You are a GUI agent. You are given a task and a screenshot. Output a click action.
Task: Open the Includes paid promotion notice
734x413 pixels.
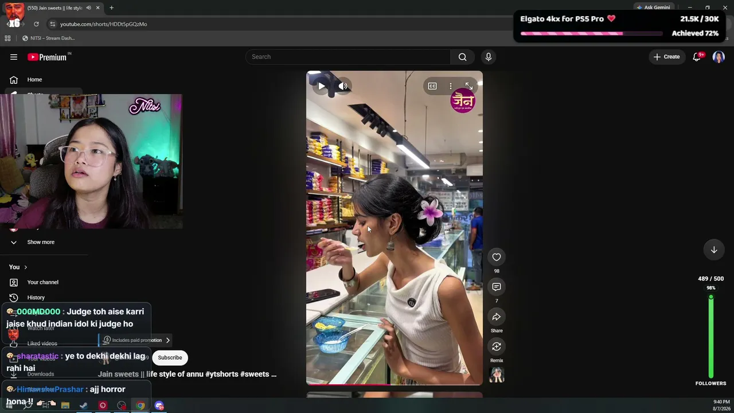tap(136, 340)
